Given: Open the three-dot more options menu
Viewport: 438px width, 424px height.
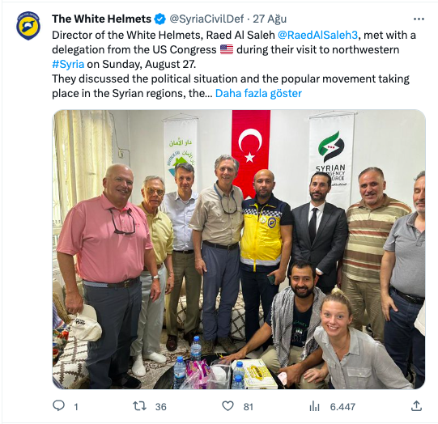Looking at the screenshot, I should coord(419,19).
